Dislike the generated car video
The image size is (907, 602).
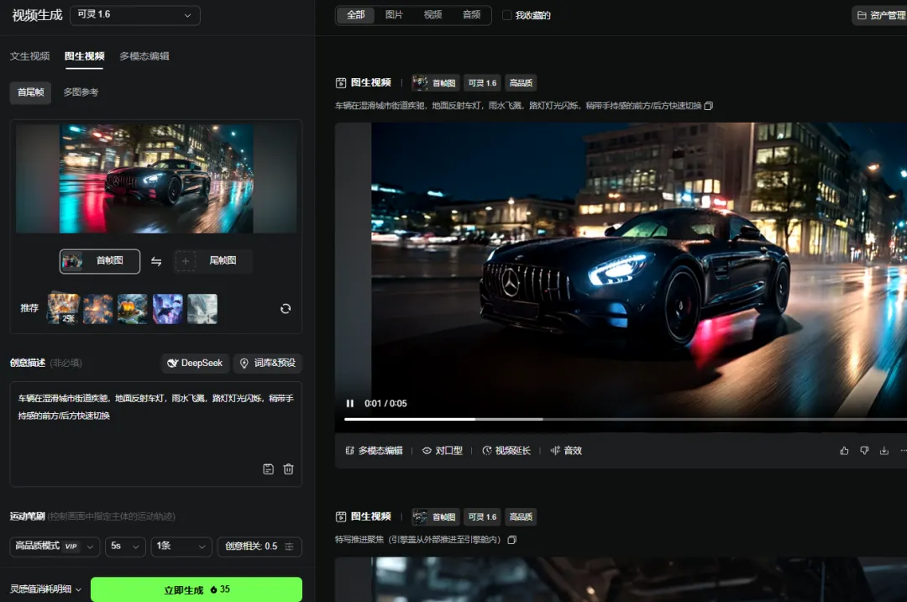pos(864,451)
